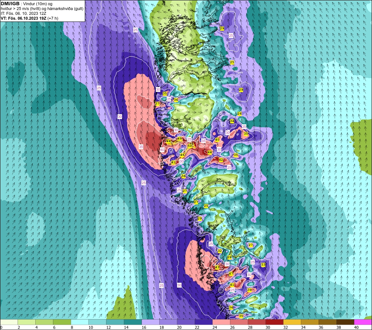Screen dimensions: 372x330
Task: Click the 6–8 m/s olive green legend swatch
Action: pyautogui.click(x=62, y=322)
